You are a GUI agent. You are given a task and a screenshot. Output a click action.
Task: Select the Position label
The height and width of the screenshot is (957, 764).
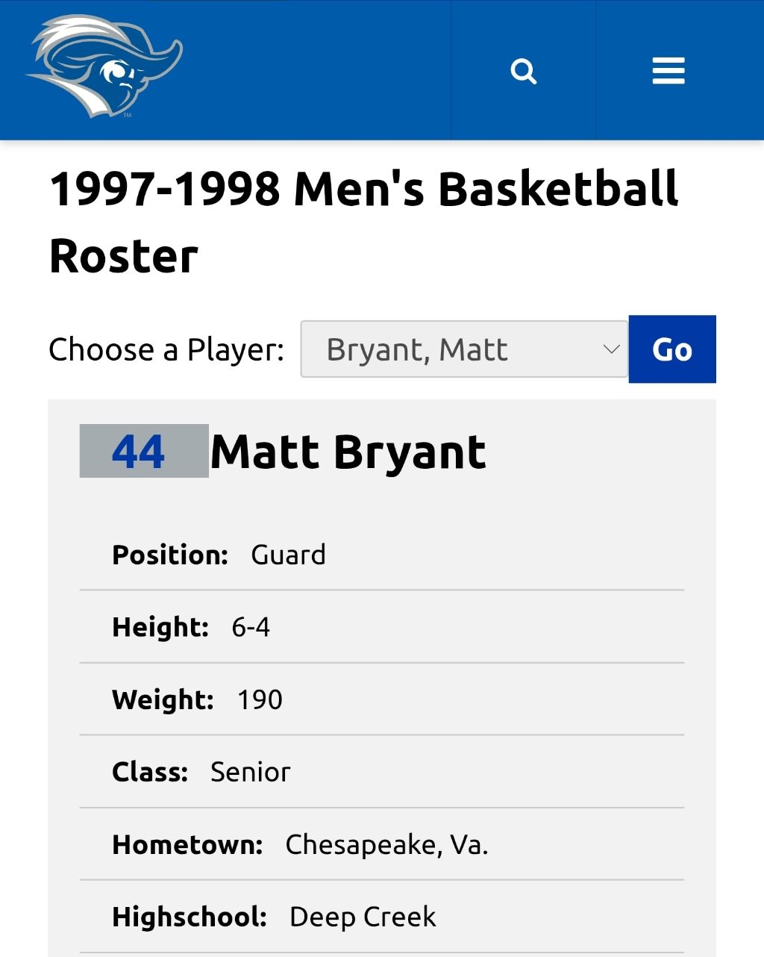point(170,555)
